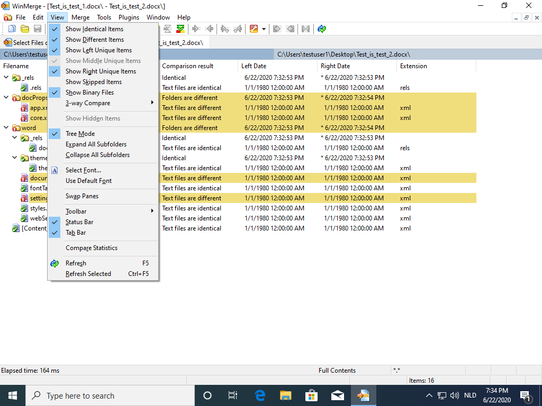Click the Cortana circle icon

click(207, 395)
